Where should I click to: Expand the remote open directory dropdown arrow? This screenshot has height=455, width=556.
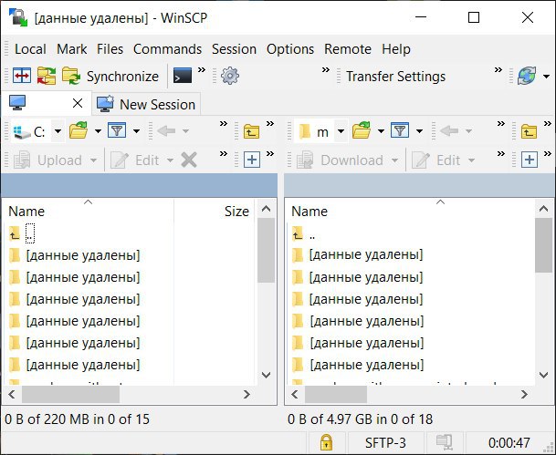pos(381,131)
